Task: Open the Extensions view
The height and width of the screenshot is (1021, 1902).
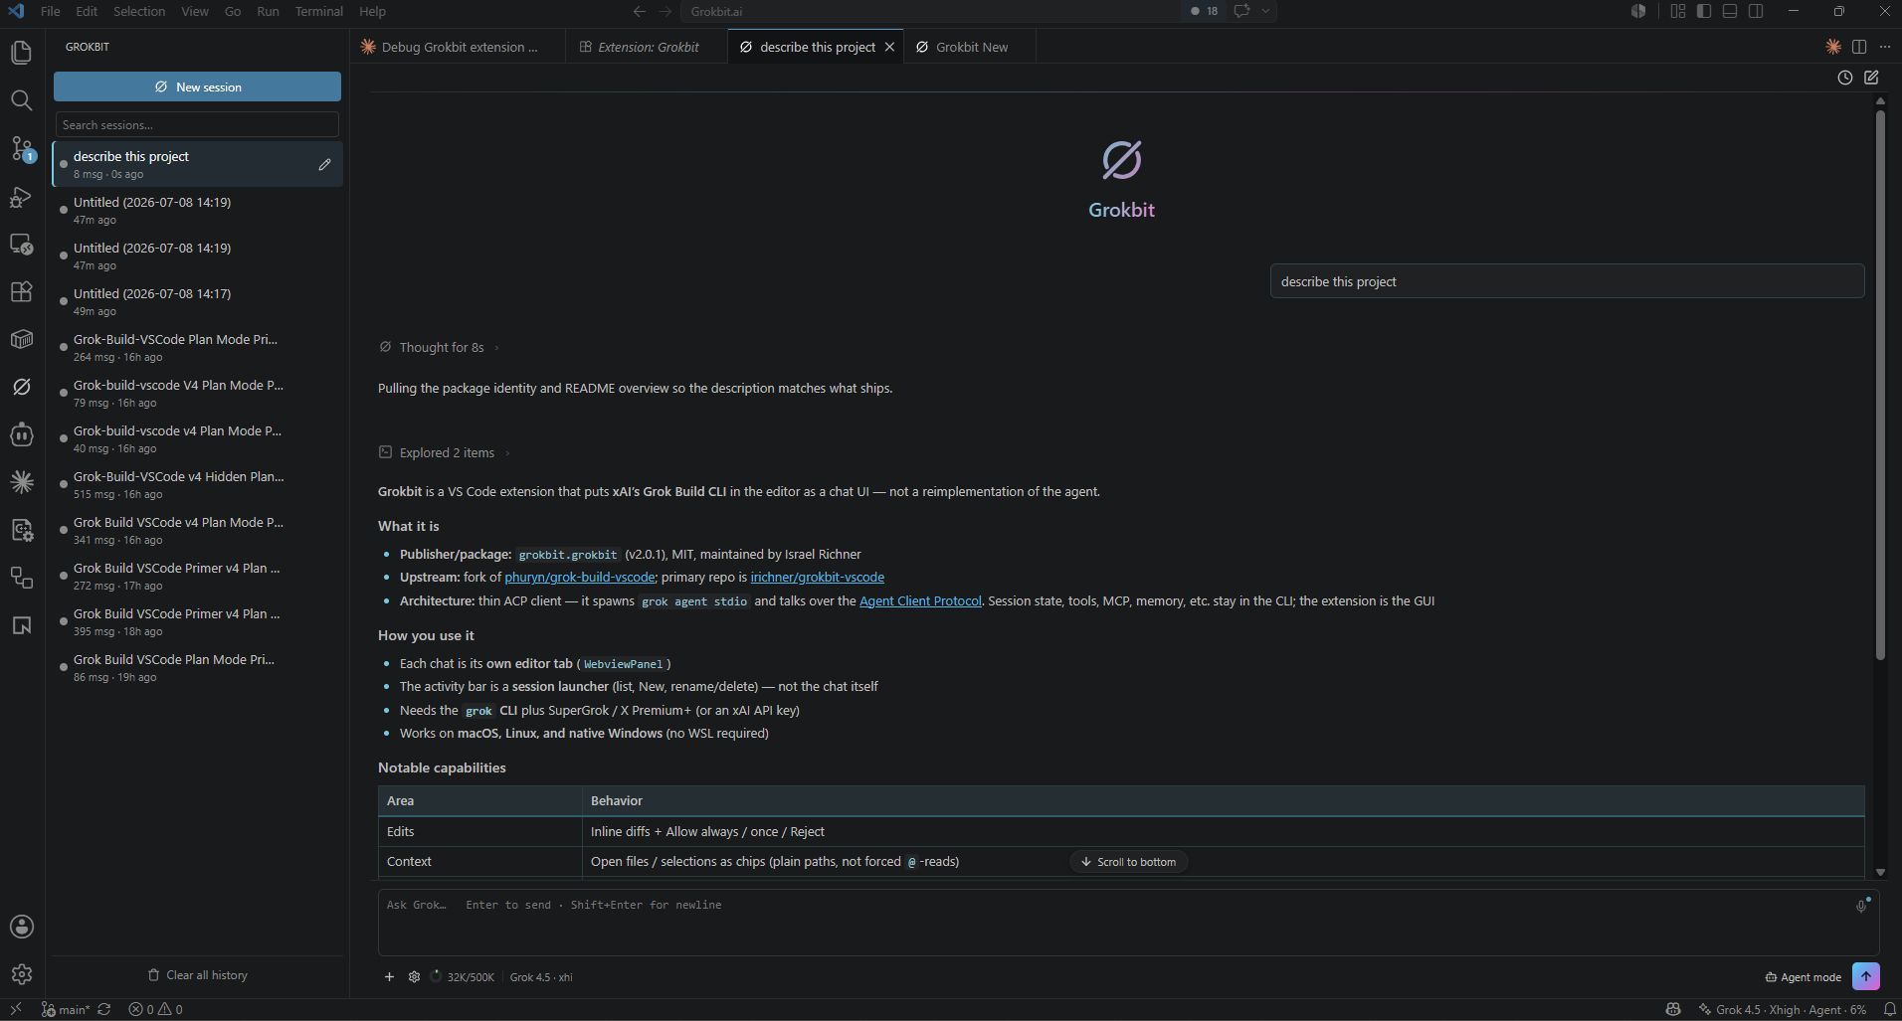Action: (21, 291)
